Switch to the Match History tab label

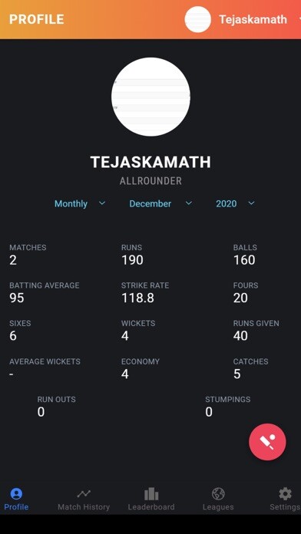[84, 506]
